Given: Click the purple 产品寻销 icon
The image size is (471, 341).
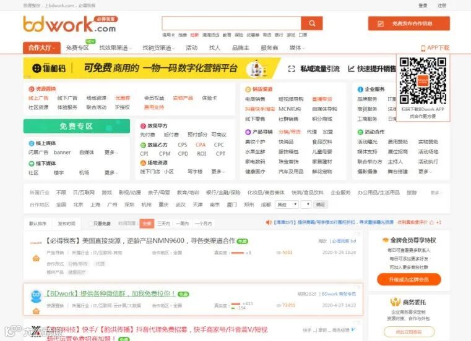Looking at the screenshot, I should [x=248, y=132].
